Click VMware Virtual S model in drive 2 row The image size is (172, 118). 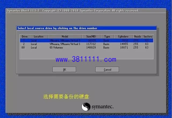[x=65, y=44]
